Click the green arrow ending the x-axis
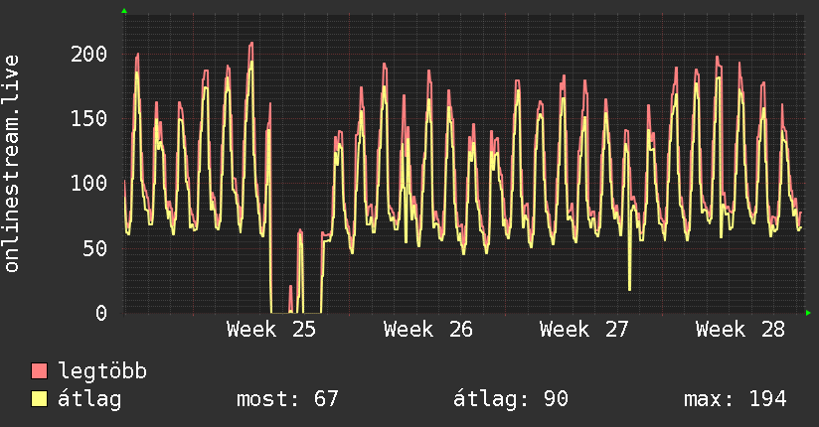Viewport: 819px width, 427px height. (x=808, y=313)
